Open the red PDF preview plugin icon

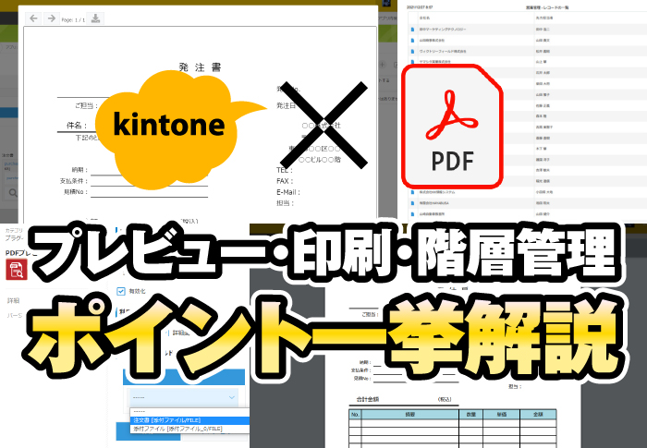[17, 270]
